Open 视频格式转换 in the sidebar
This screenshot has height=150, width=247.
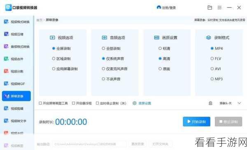pyautogui.click(x=16, y=21)
